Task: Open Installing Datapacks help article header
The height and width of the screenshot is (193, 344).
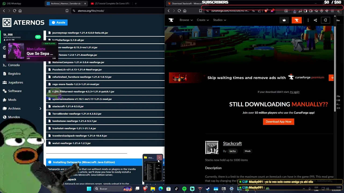Action: (x=94, y=162)
